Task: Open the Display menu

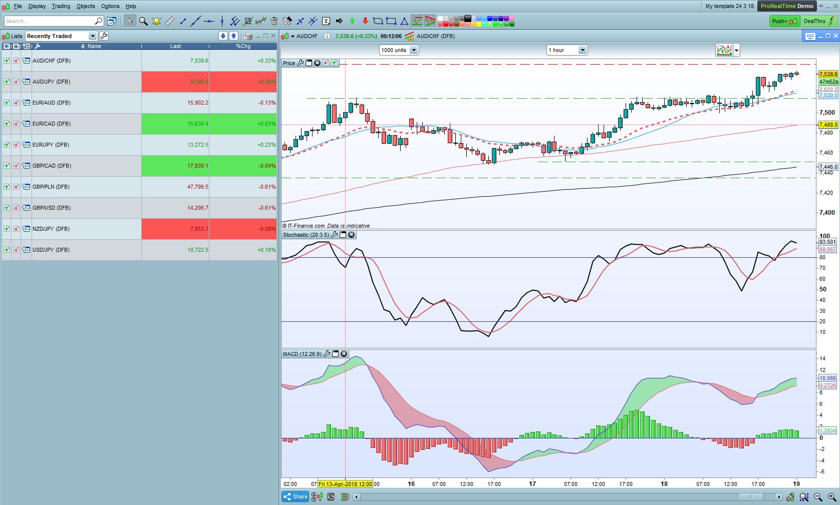Action: (37, 6)
